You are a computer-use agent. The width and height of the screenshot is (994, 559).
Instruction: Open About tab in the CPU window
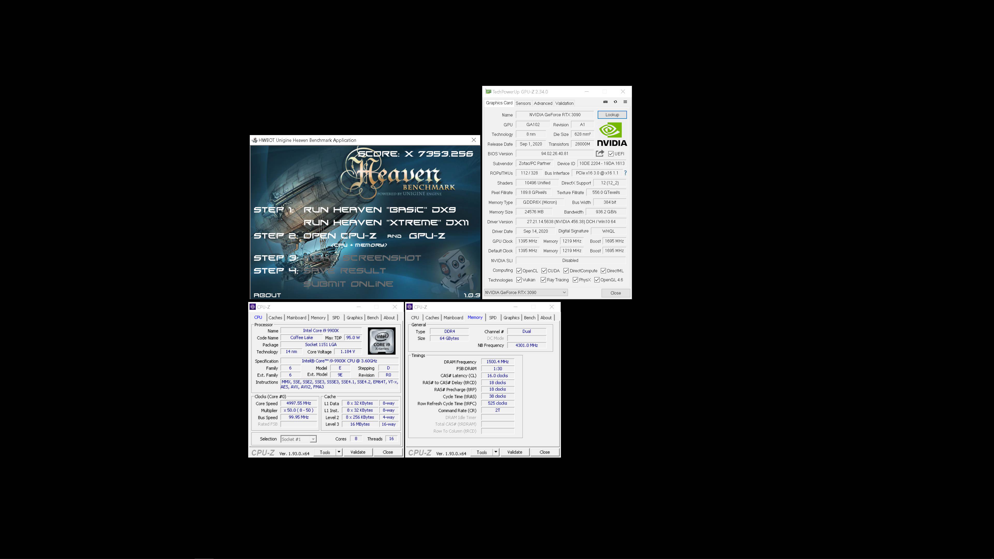pos(389,318)
